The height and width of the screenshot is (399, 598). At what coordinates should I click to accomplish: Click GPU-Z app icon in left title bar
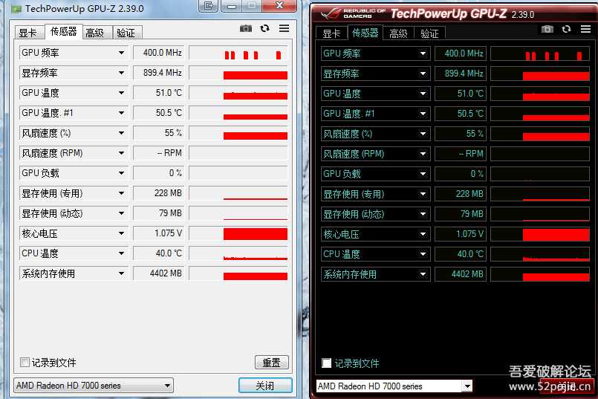coord(16,8)
